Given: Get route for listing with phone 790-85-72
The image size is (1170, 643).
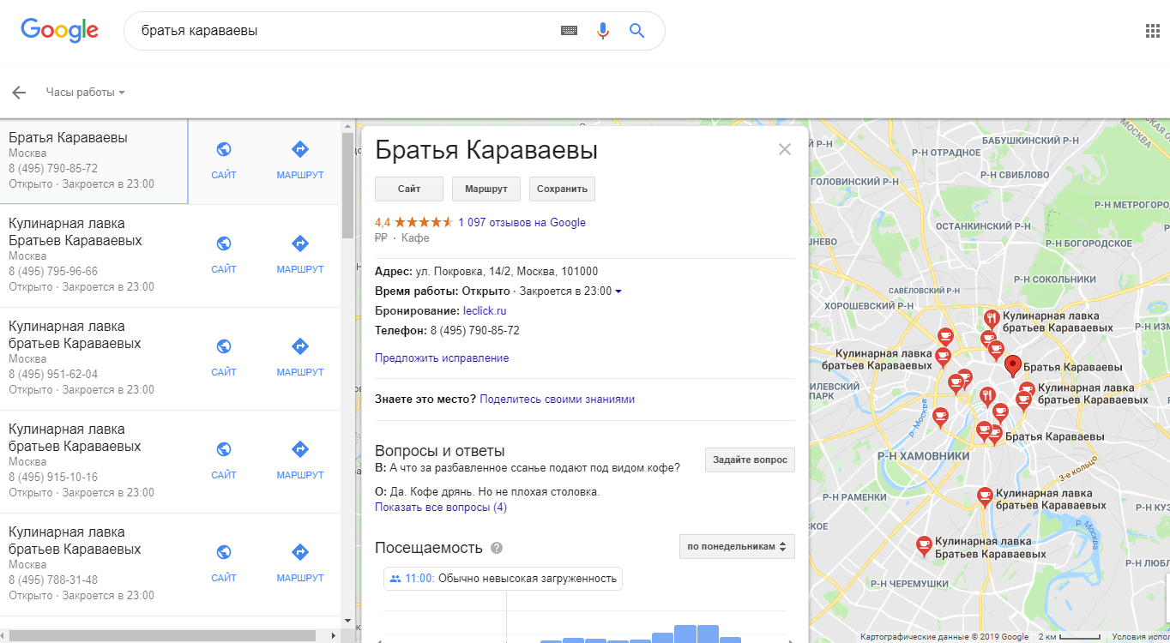Looking at the screenshot, I should (x=300, y=160).
